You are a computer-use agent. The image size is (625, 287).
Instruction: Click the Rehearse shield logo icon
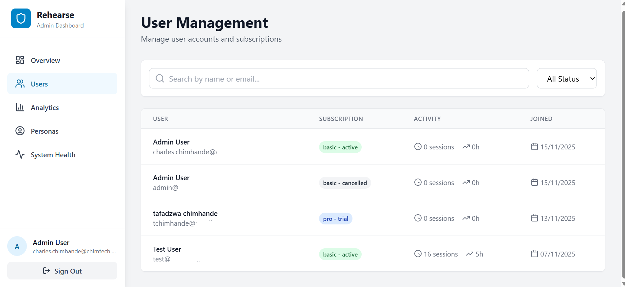point(21,18)
